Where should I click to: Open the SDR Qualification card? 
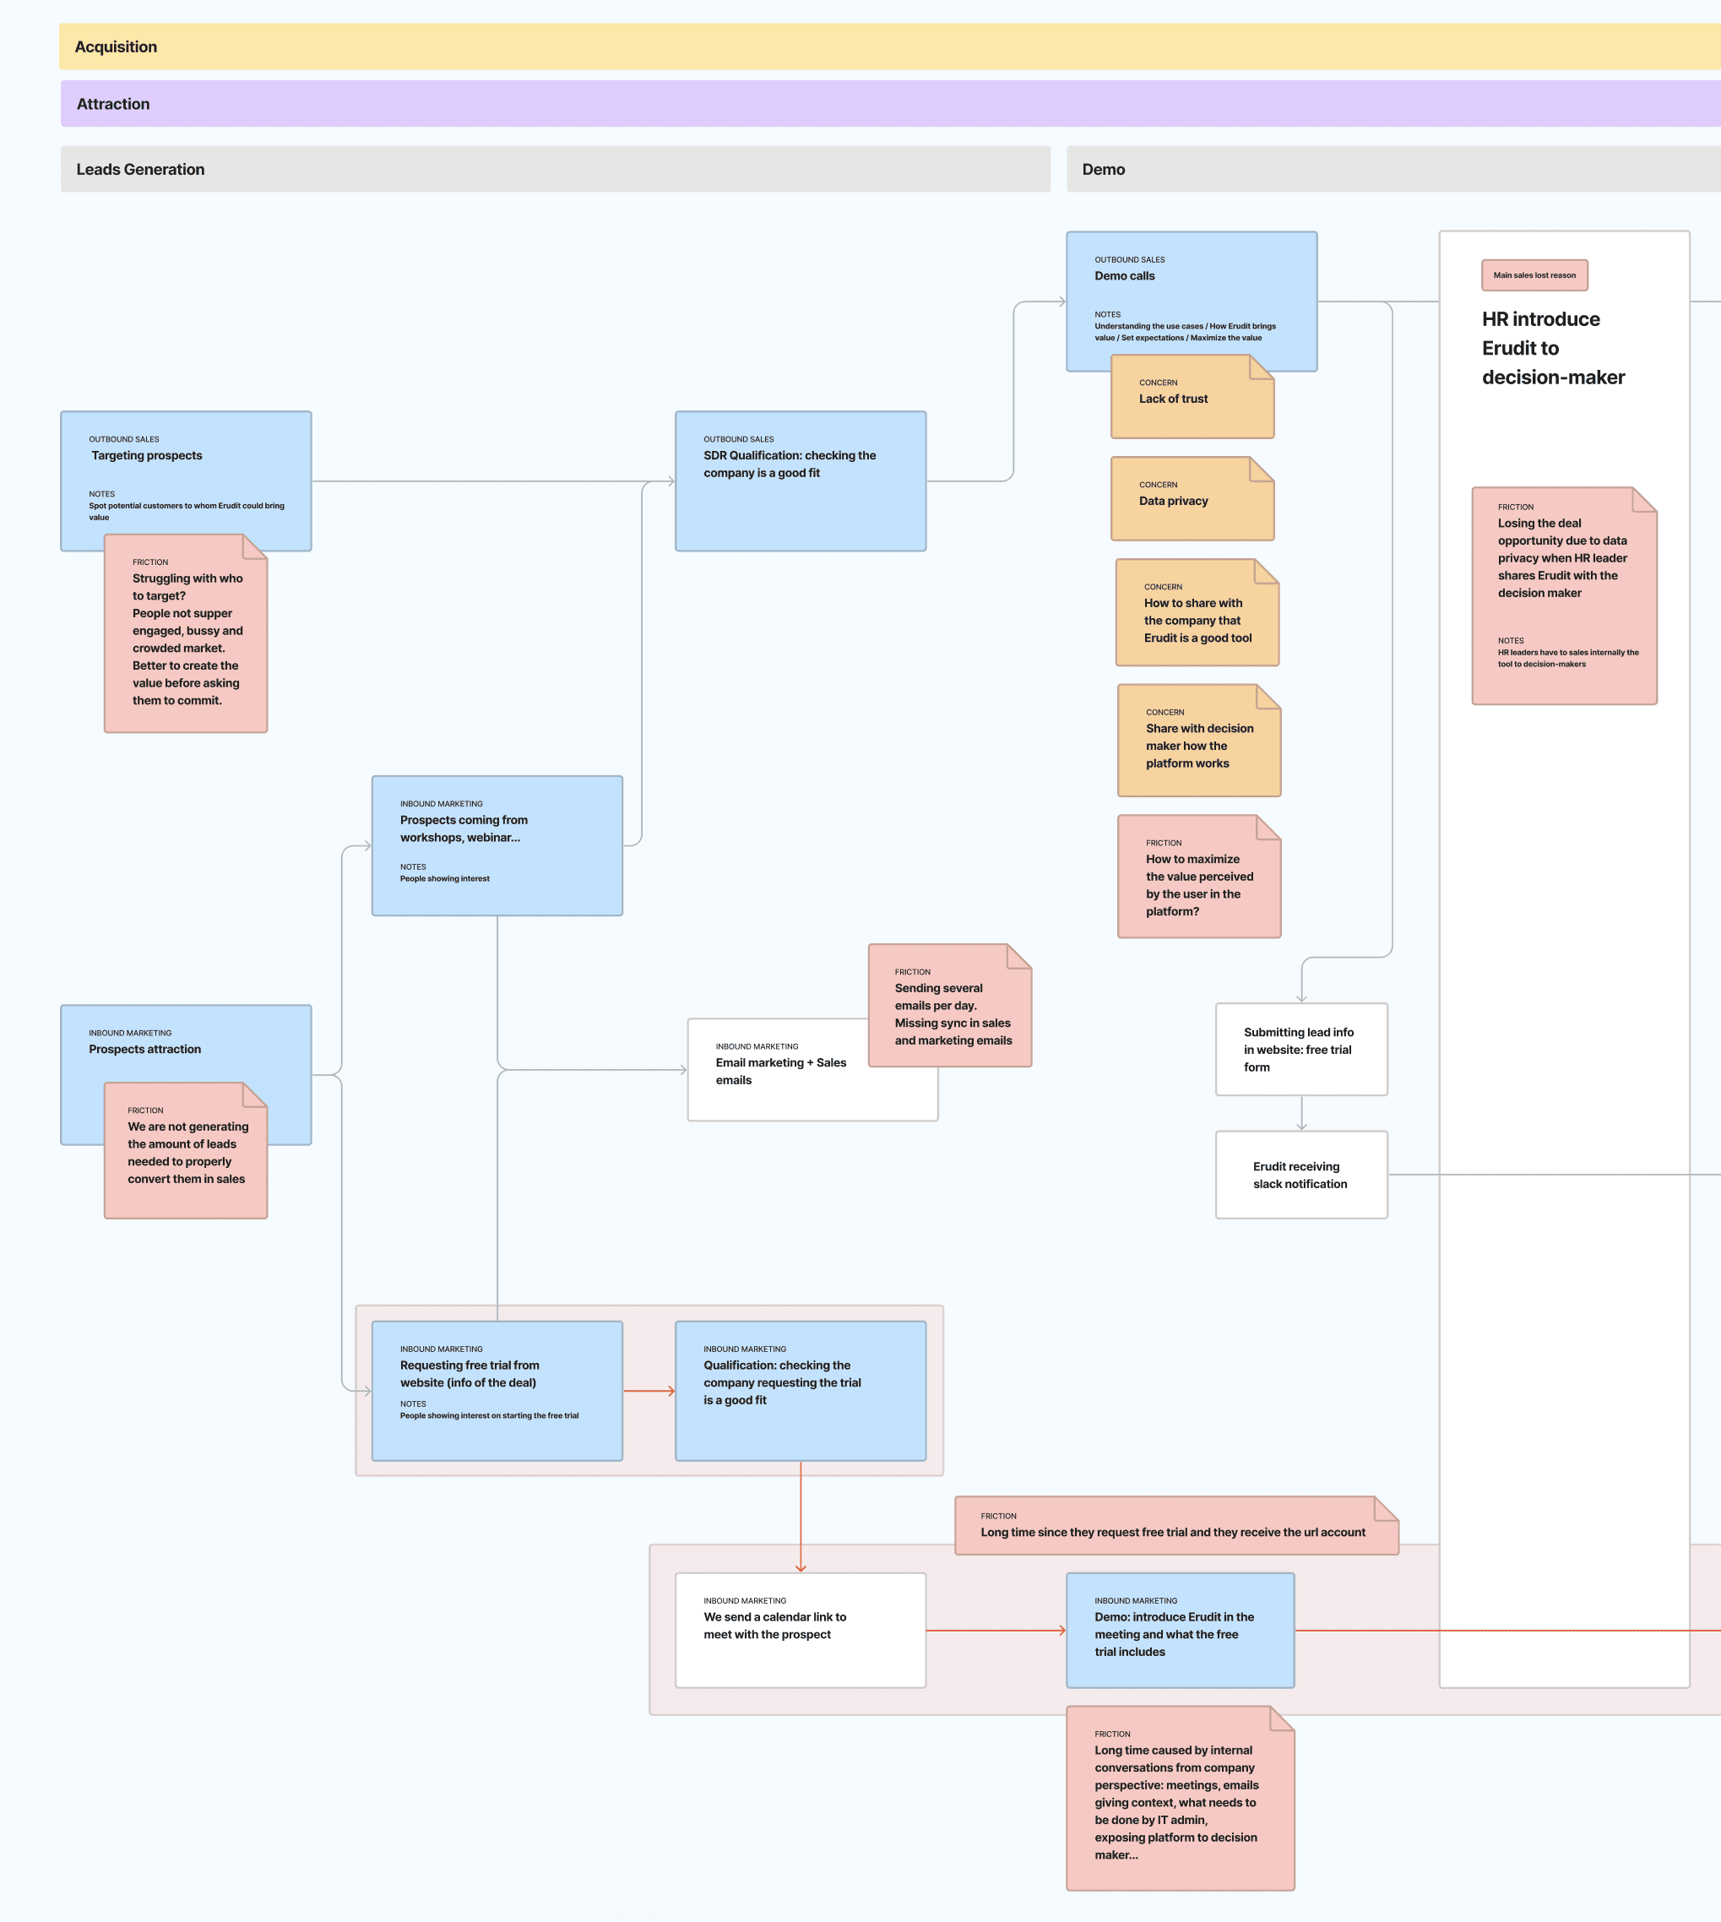click(x=800, y=480)
